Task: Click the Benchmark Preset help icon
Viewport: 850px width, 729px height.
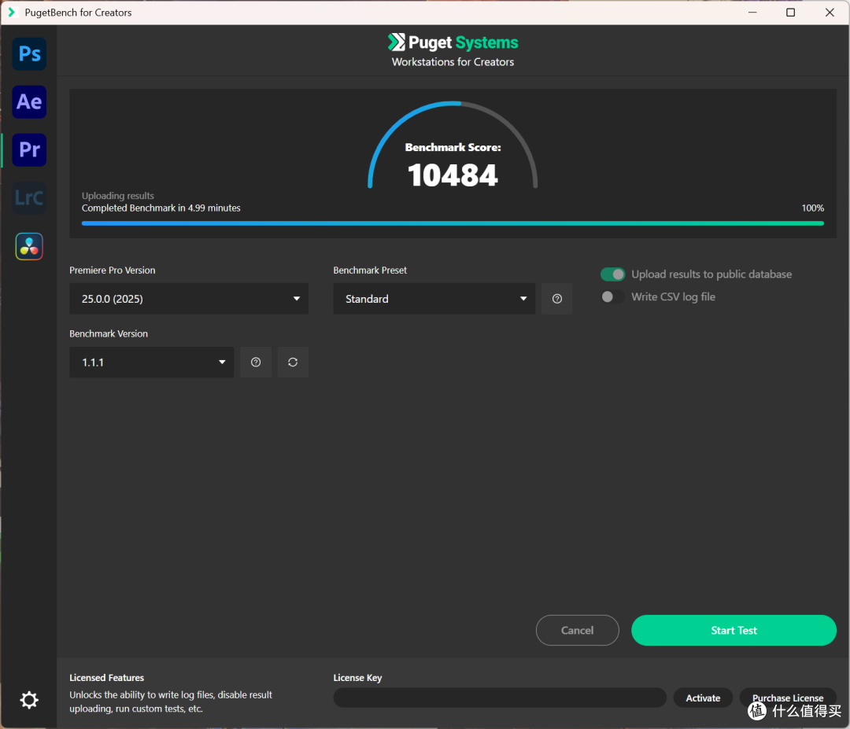Action: click(x=557, y=299)
